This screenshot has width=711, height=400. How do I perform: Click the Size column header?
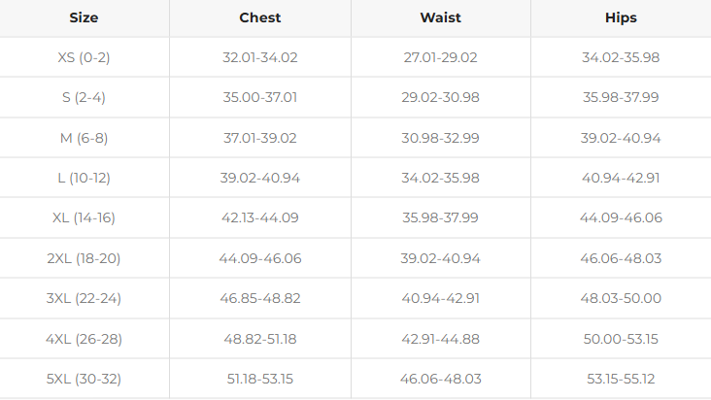click(x=84, y=17)
